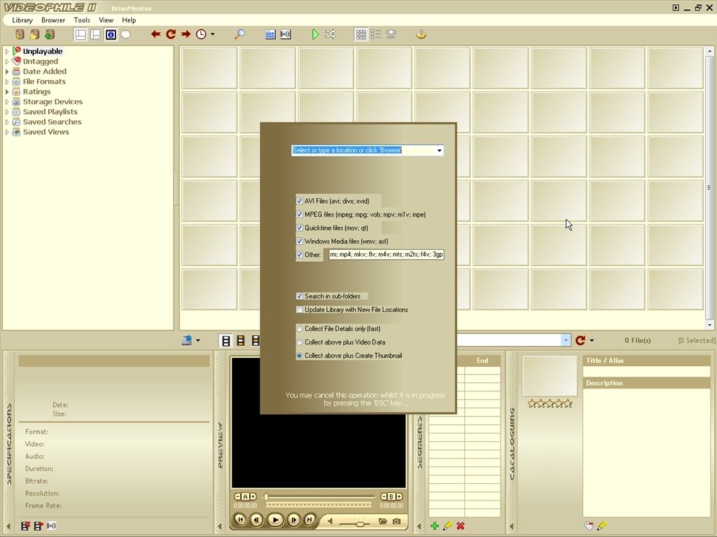Open the Tools menu

tap(82, 20)
